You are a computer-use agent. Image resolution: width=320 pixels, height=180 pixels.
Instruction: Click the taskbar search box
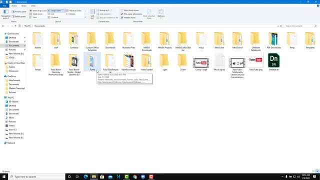coord(36,176)
